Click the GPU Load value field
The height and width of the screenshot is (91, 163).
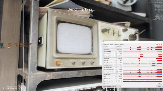pos(119,61)
